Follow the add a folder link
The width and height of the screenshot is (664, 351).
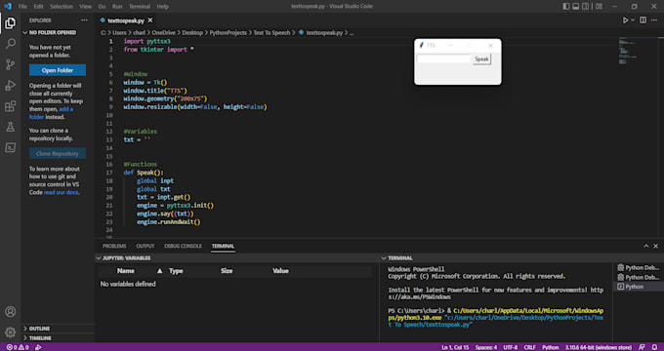pos(51,113)
